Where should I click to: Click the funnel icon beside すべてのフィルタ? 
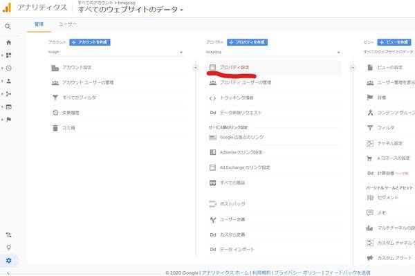55,98
